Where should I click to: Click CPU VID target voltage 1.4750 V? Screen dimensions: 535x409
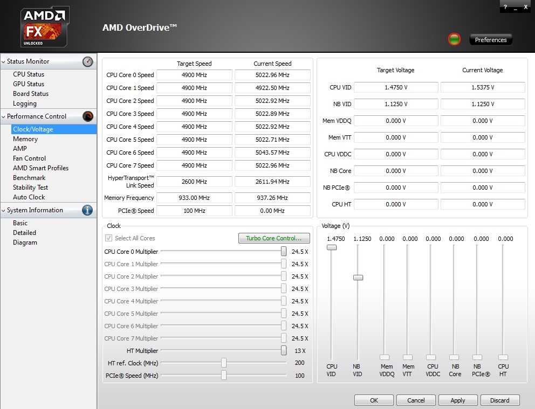tap(396, 87)
